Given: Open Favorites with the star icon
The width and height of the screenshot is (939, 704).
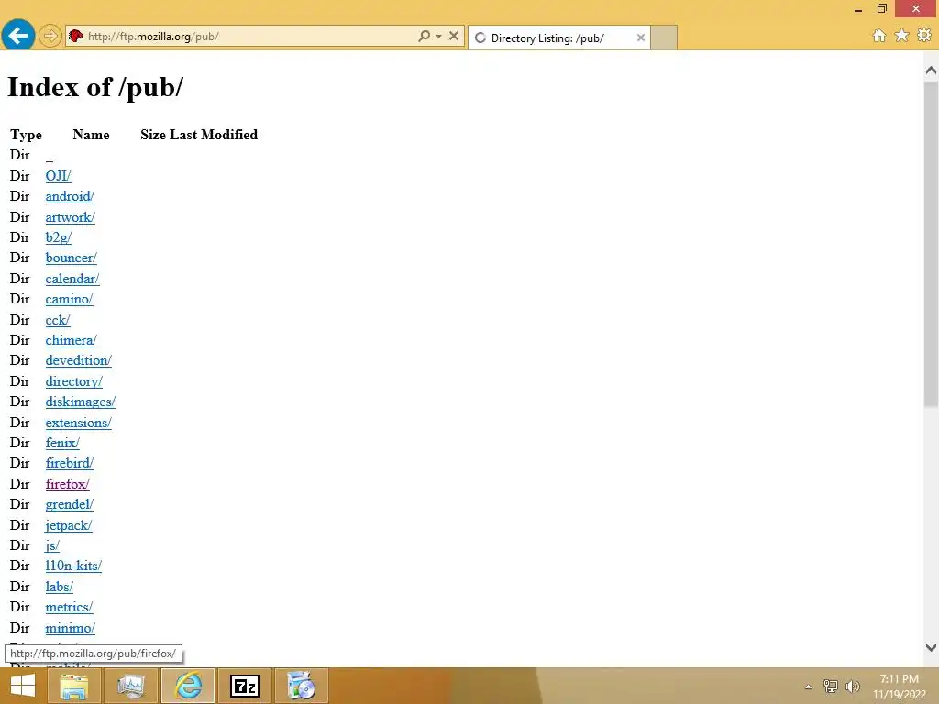Looking at the screenshot, I should [902, 36].
